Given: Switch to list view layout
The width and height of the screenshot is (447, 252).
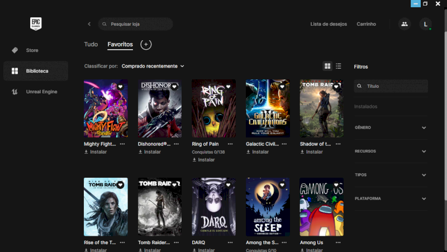Looking at the screenshot, I should click(x=339, y=66).
